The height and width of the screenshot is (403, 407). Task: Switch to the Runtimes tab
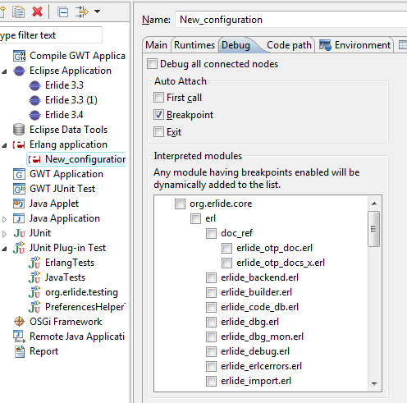(194, 45)
